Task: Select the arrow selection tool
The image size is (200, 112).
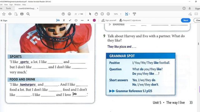Action: 90,14
